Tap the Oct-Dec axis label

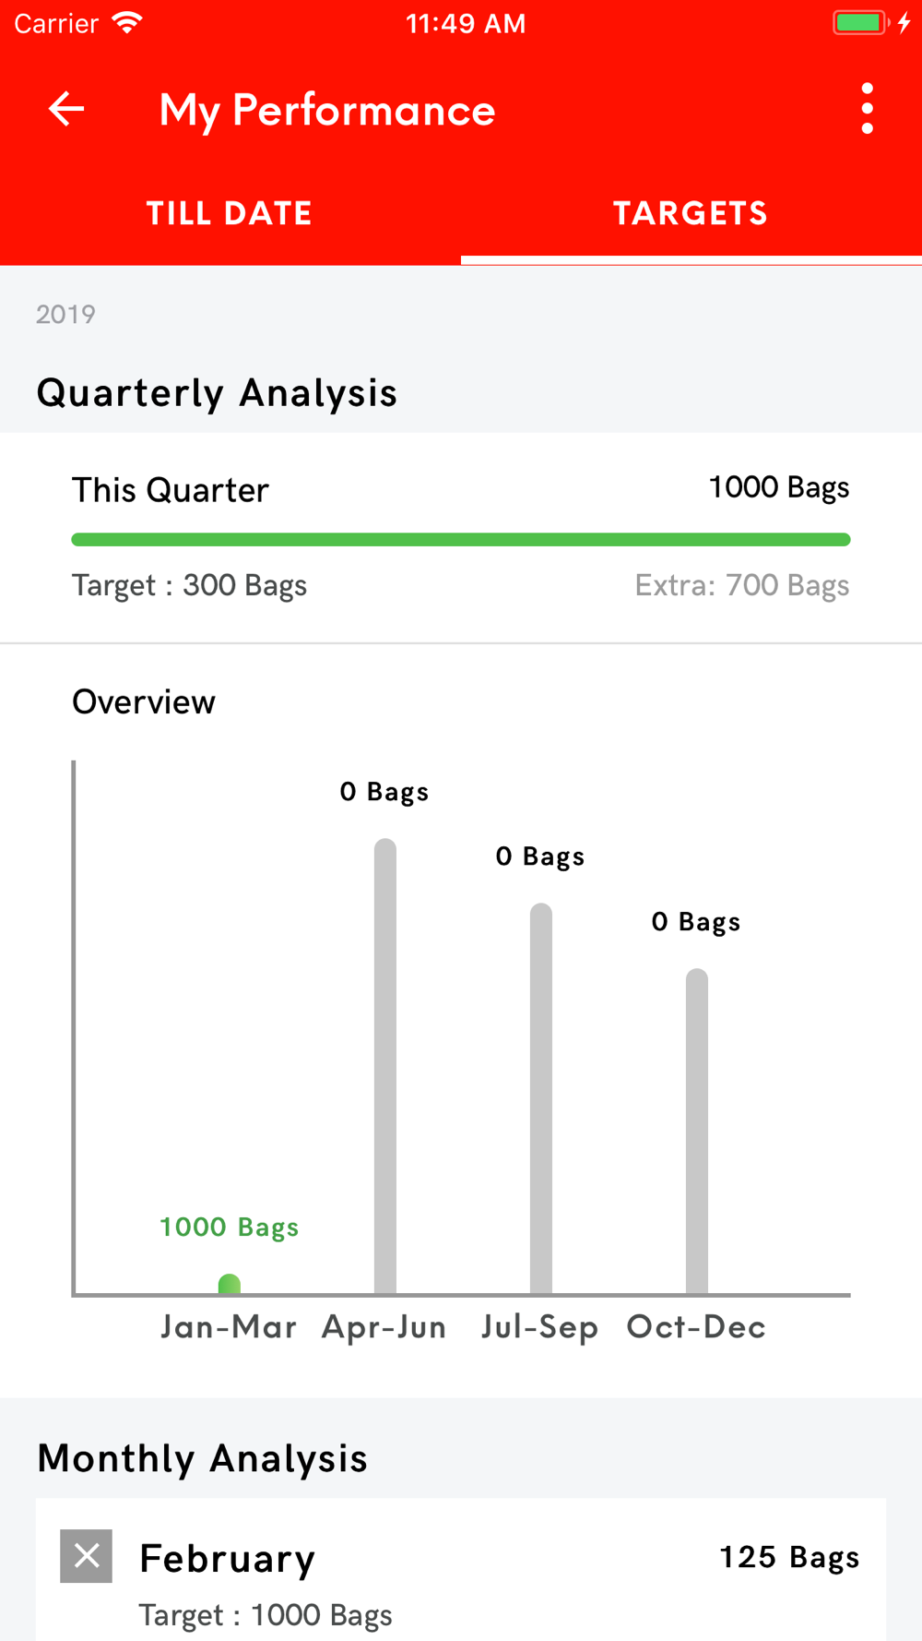click(696, 1327)
